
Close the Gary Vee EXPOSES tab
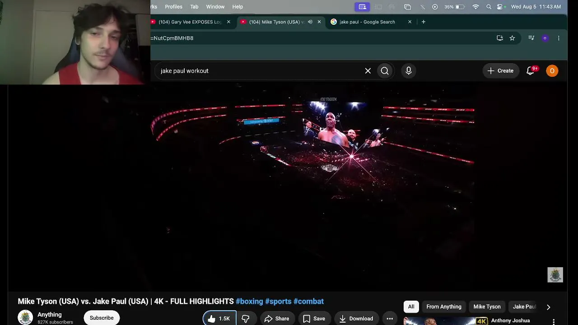(228, 22)
